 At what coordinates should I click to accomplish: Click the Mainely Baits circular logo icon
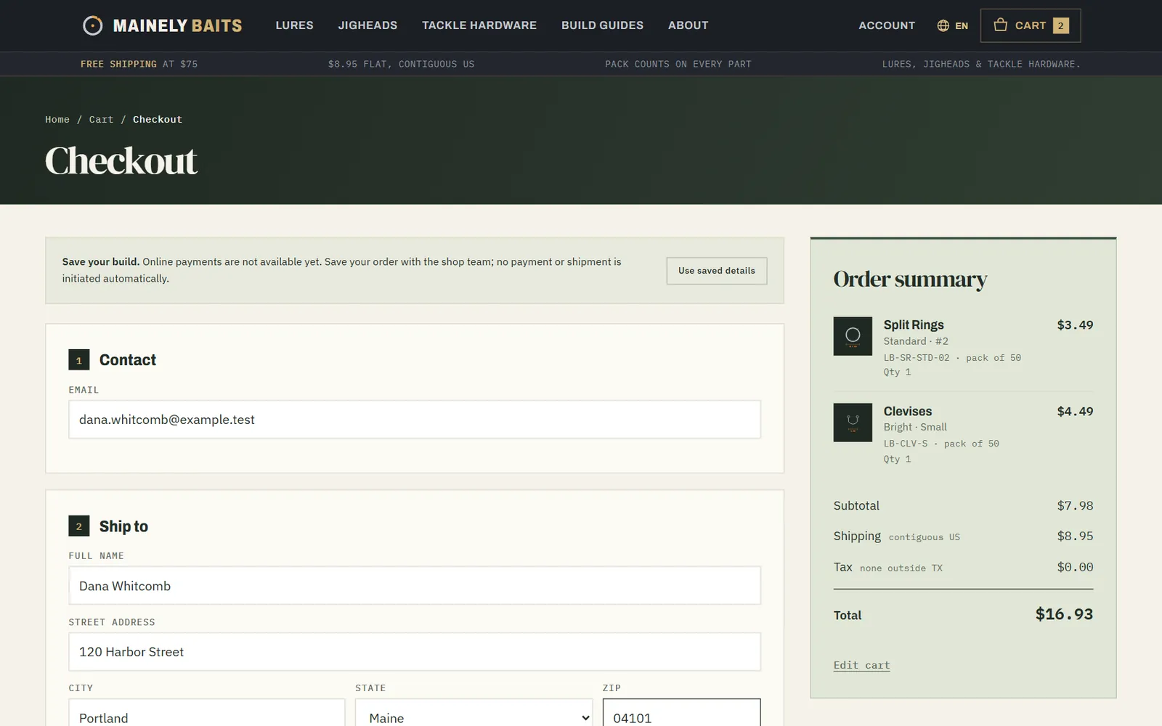coord(93,25)
